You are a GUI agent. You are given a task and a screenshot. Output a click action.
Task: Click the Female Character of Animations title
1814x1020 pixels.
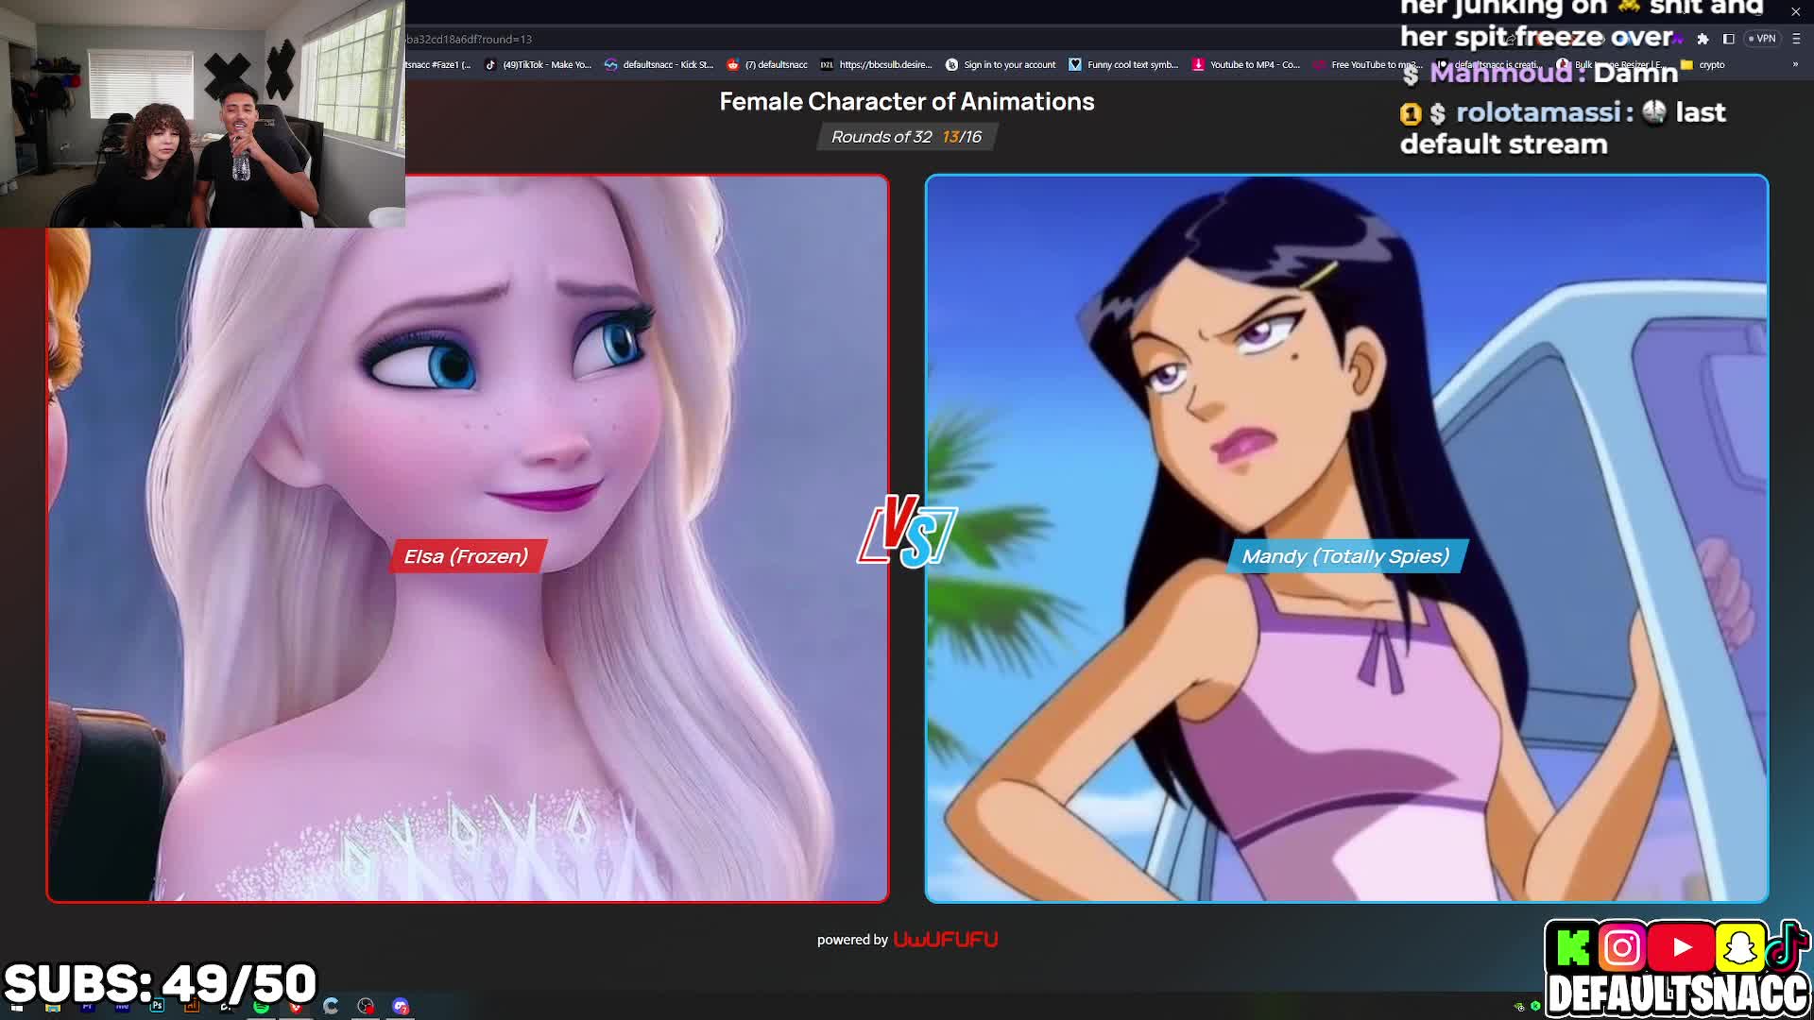[907, 101]
